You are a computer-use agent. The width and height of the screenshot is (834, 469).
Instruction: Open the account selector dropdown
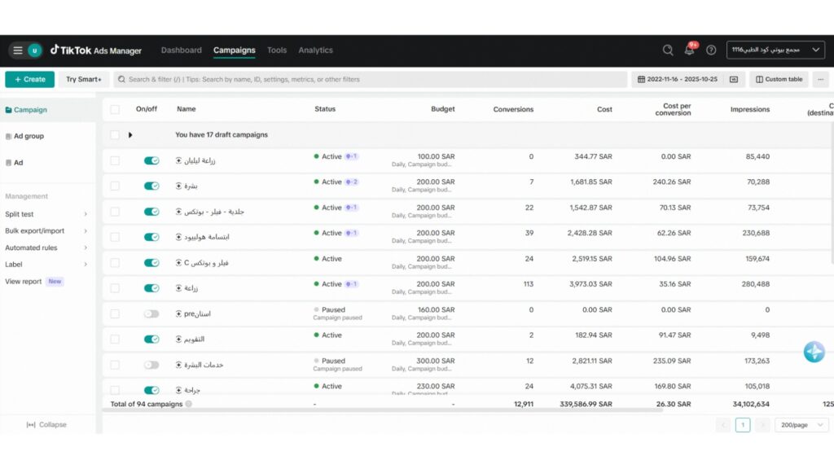775,50
